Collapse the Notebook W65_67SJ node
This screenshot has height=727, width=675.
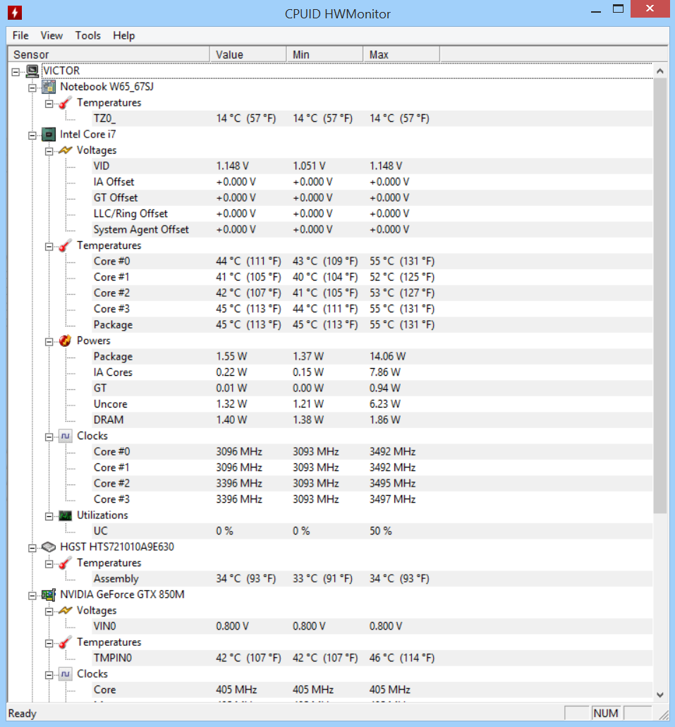coord(32,87)
